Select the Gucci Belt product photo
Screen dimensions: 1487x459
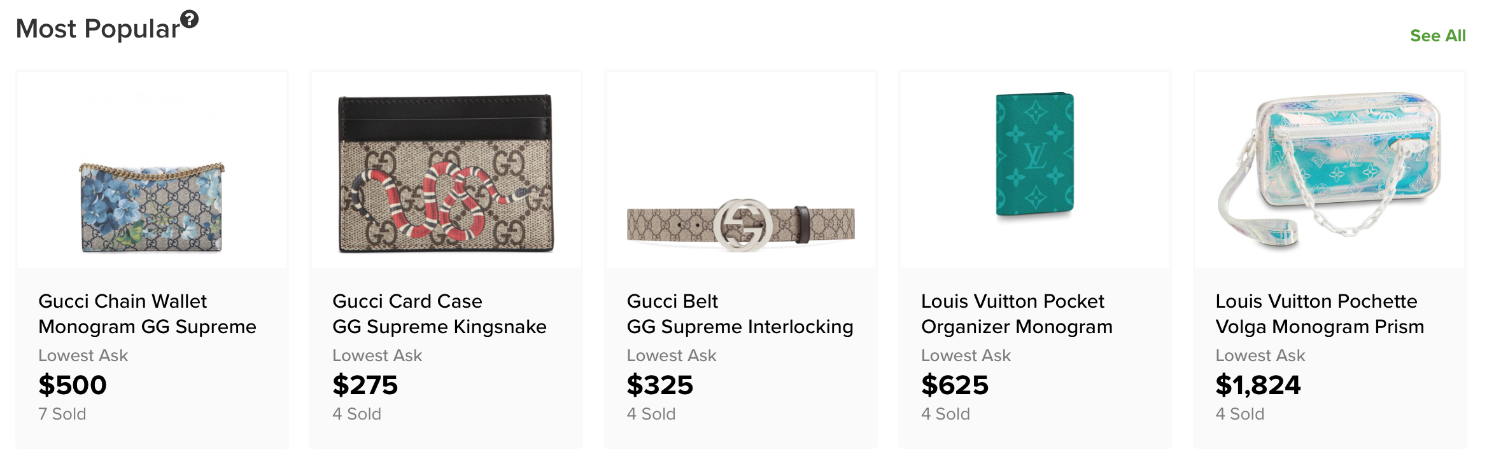[x=740, y=225]
